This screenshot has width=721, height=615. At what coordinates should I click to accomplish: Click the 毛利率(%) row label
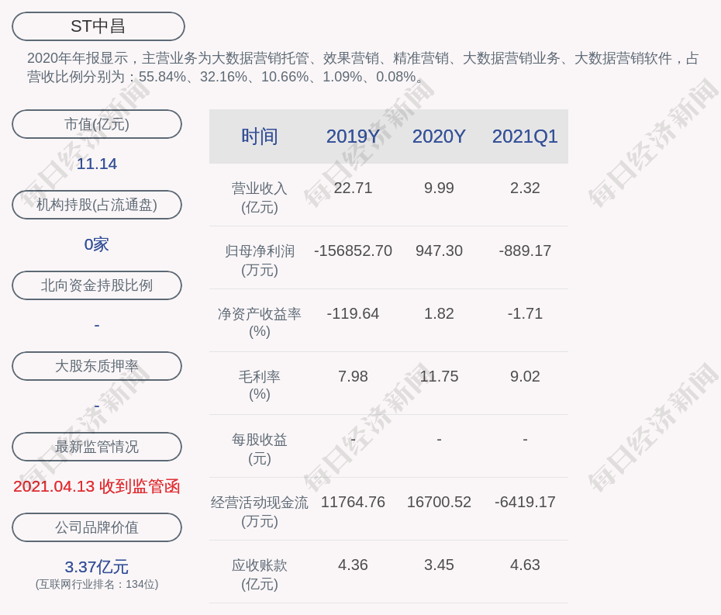[x=260, y=385]
